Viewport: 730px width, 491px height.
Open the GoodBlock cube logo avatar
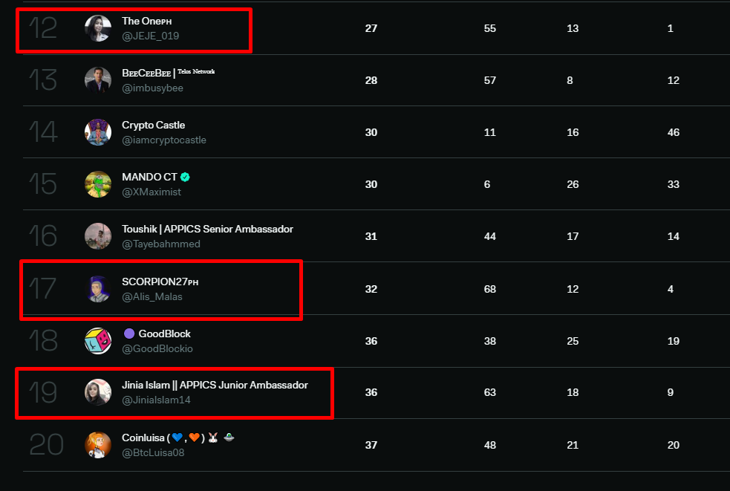98,341
